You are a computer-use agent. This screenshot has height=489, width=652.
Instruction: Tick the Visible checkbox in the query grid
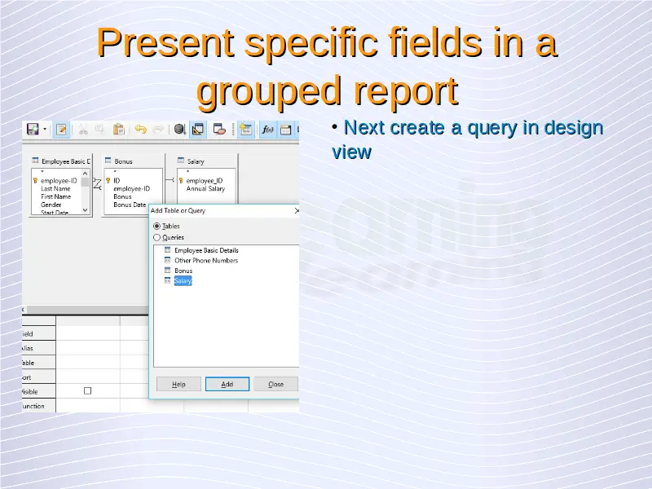tap(88, 391)
